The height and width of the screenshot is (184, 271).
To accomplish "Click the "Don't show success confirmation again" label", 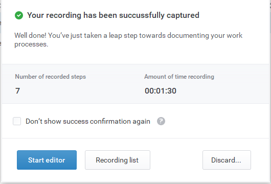I will click(x=88, y=121).
